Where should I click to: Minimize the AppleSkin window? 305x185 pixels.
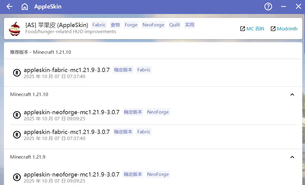click(x=283, y=7)
